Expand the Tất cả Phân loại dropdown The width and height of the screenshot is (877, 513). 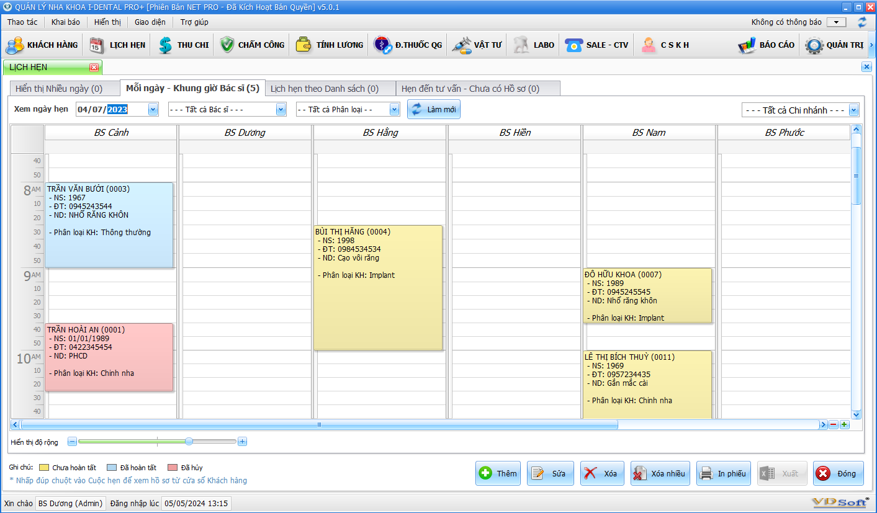(x=394, y=110)
